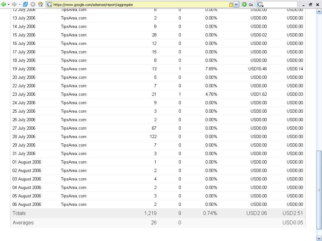This screenshot has width=322, height=241.
Task: Click the USD2.06 total value
Action: pos(257,213)
